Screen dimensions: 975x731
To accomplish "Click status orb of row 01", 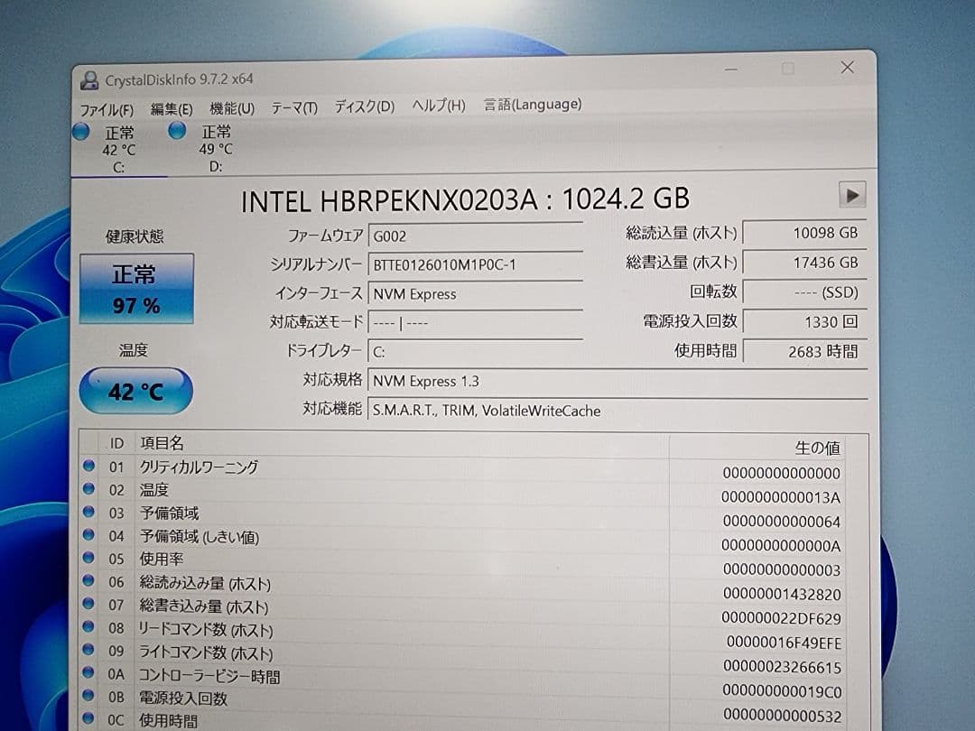I will tap(88, 466).
